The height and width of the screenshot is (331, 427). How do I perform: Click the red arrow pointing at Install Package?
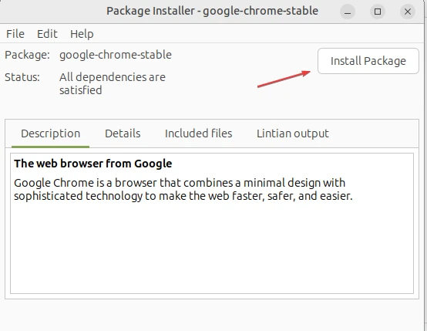click(284, 79)
